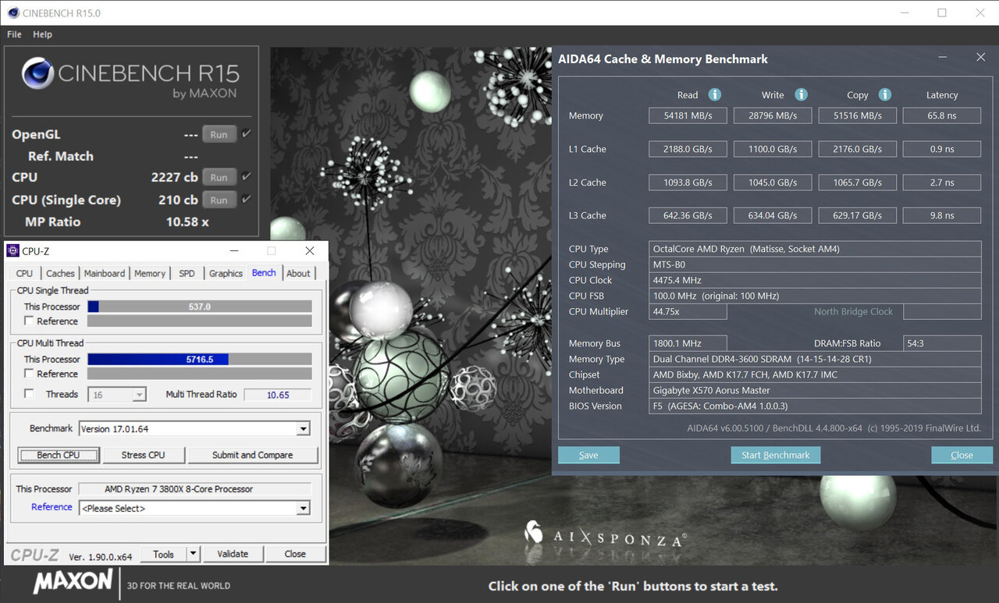The width and height of the screenshot is (999, 603).
Task: Switch to the Memory tab in CPU-Z
Action: click(149, 273)
